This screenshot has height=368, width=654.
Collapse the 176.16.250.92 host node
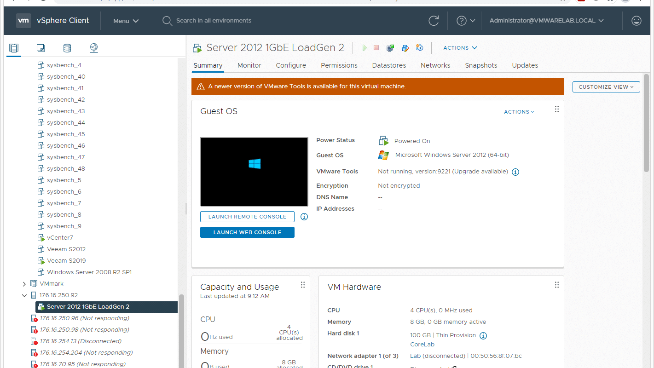(24, 295)
